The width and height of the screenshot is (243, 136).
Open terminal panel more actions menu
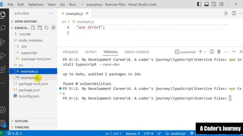click(226, 52)
